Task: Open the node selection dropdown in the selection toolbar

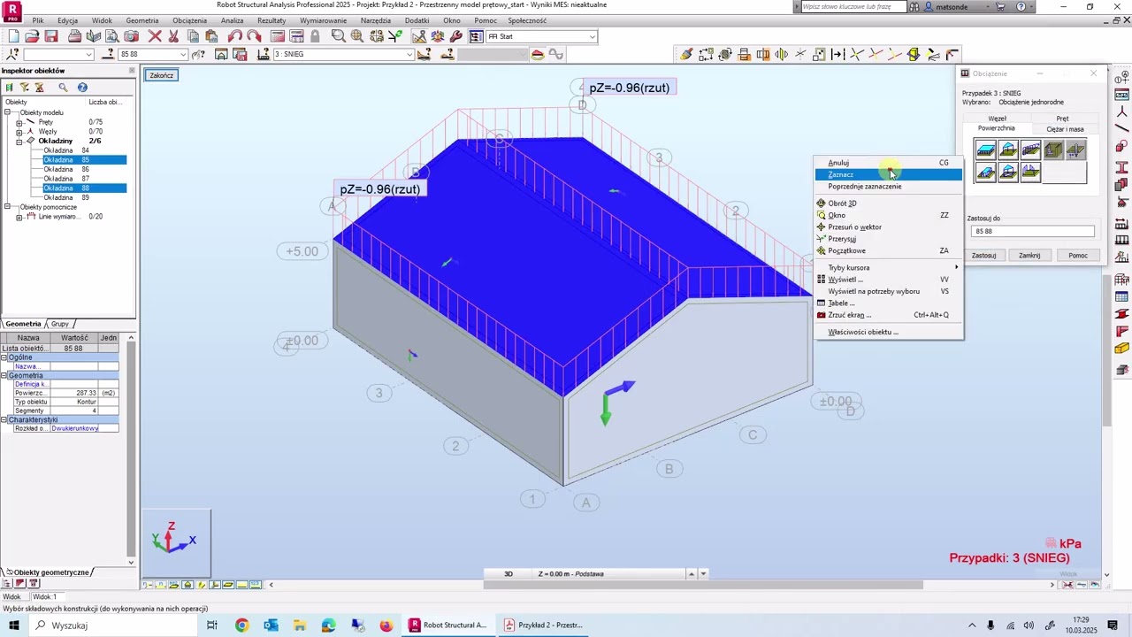Action: pos(88,54)
